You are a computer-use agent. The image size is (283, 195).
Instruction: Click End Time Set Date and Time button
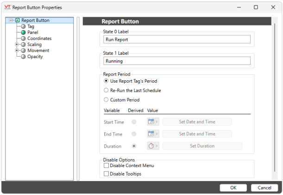[197, 134]
